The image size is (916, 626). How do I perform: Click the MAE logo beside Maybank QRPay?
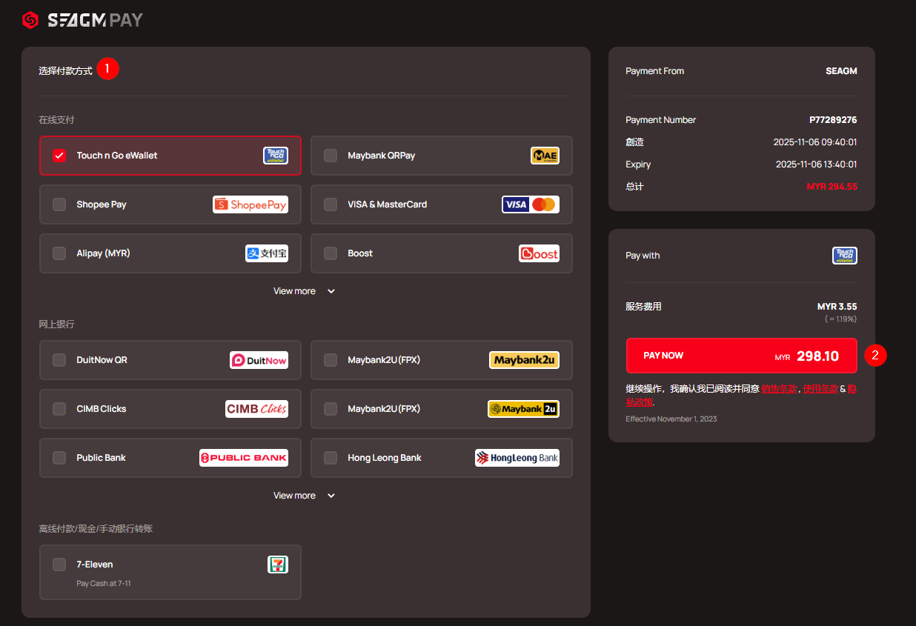click(545, 156)
